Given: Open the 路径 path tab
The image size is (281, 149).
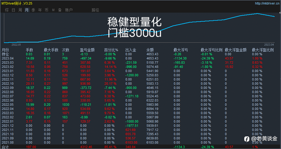Looking at the screenshot, I should pyautogui.click(x=95, y=10).
